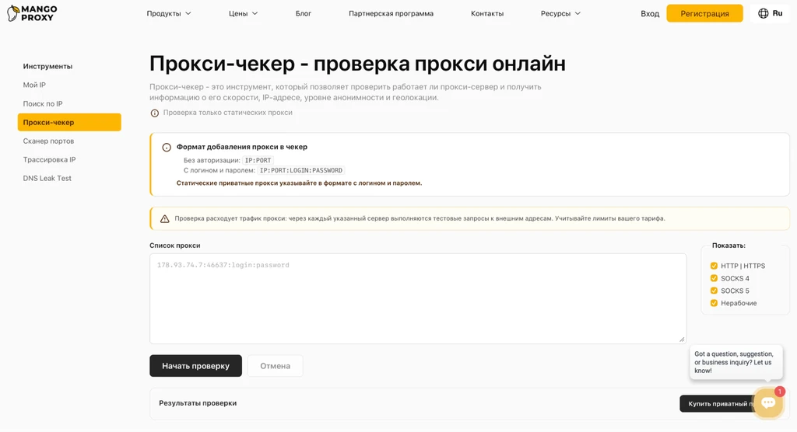
Task: Click the Вход login link
Action: click(x=650, y=14)
